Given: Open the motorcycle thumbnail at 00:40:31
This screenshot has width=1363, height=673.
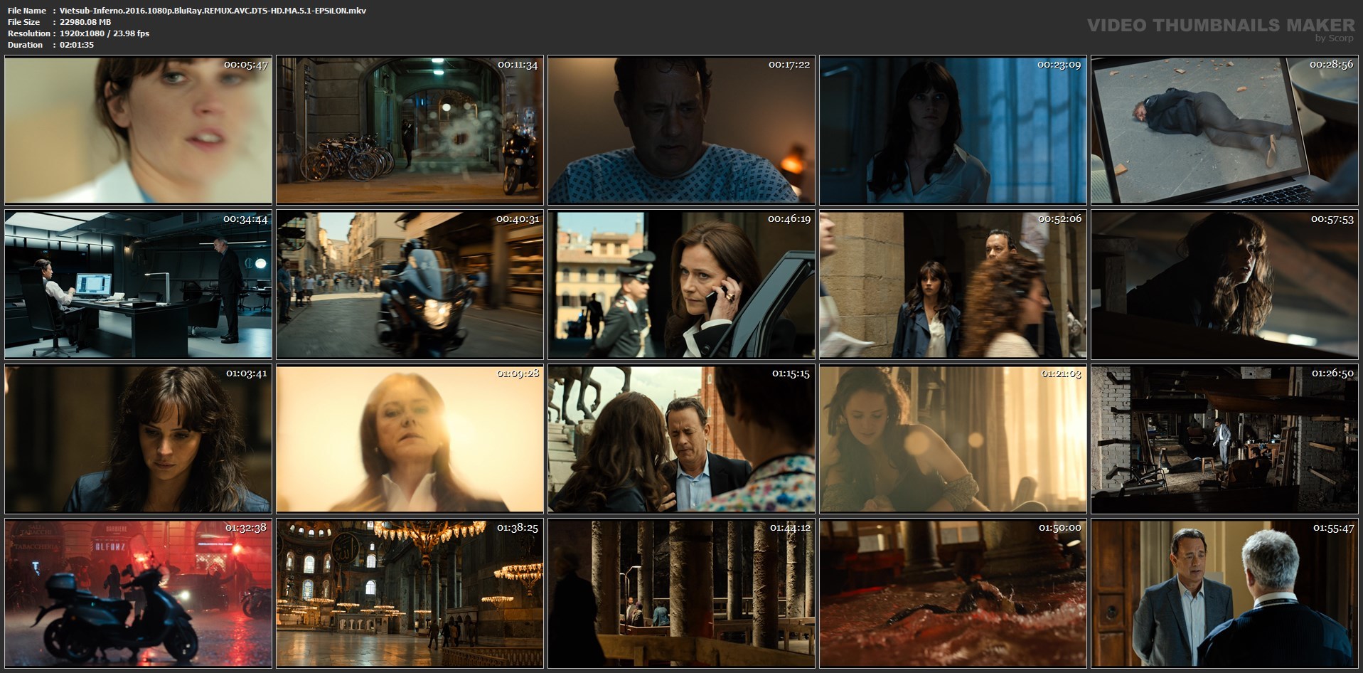Looking at the screenshot, I should coord(410,285).
